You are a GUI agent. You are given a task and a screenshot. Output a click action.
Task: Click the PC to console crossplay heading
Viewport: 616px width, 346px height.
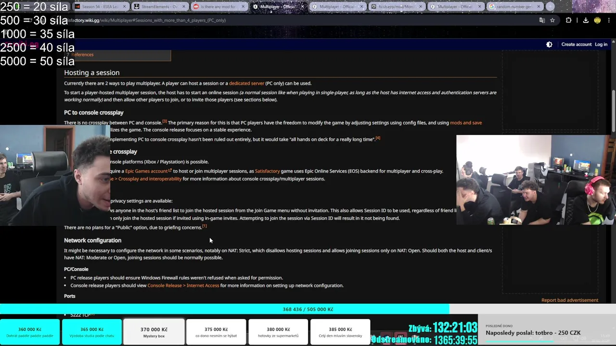(93, 112)
